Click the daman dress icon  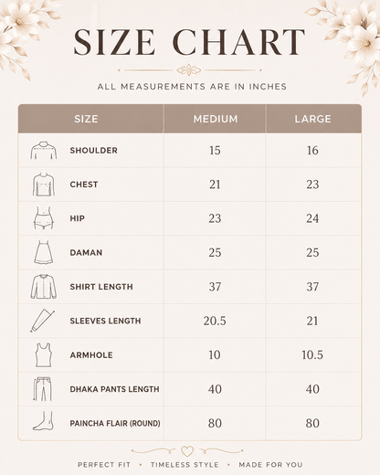click(44, 252)
